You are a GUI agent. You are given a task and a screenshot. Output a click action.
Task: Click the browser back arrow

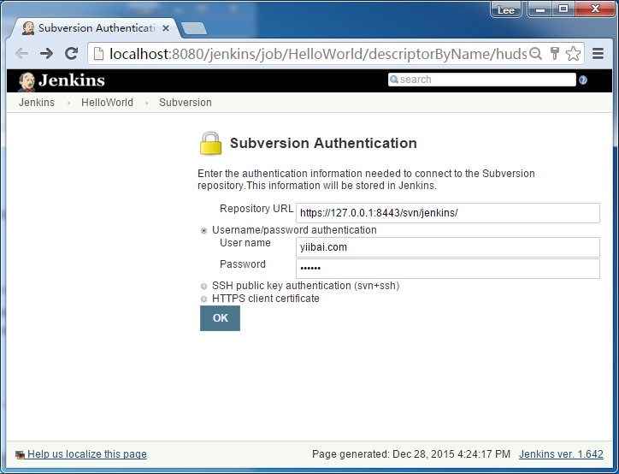(22, 54)
